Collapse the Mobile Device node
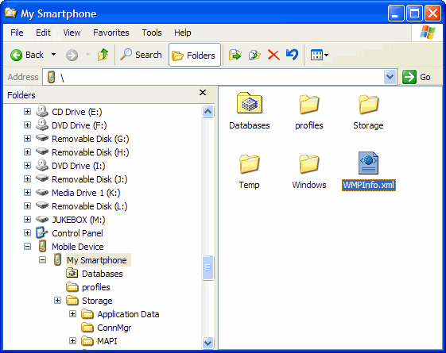 coord(27,246)
